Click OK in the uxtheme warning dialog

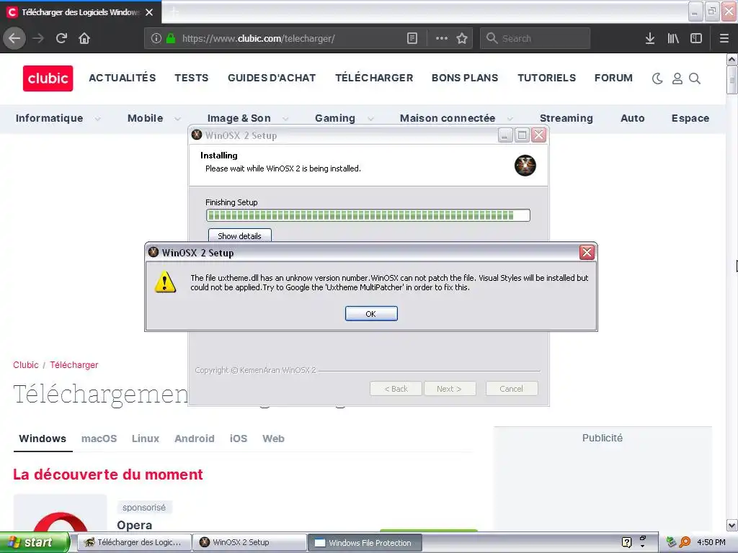[x=371, y=314]
